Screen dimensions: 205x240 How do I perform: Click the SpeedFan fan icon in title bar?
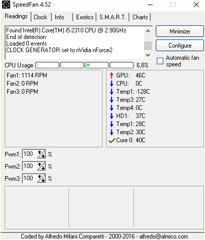tap(6, 5)
